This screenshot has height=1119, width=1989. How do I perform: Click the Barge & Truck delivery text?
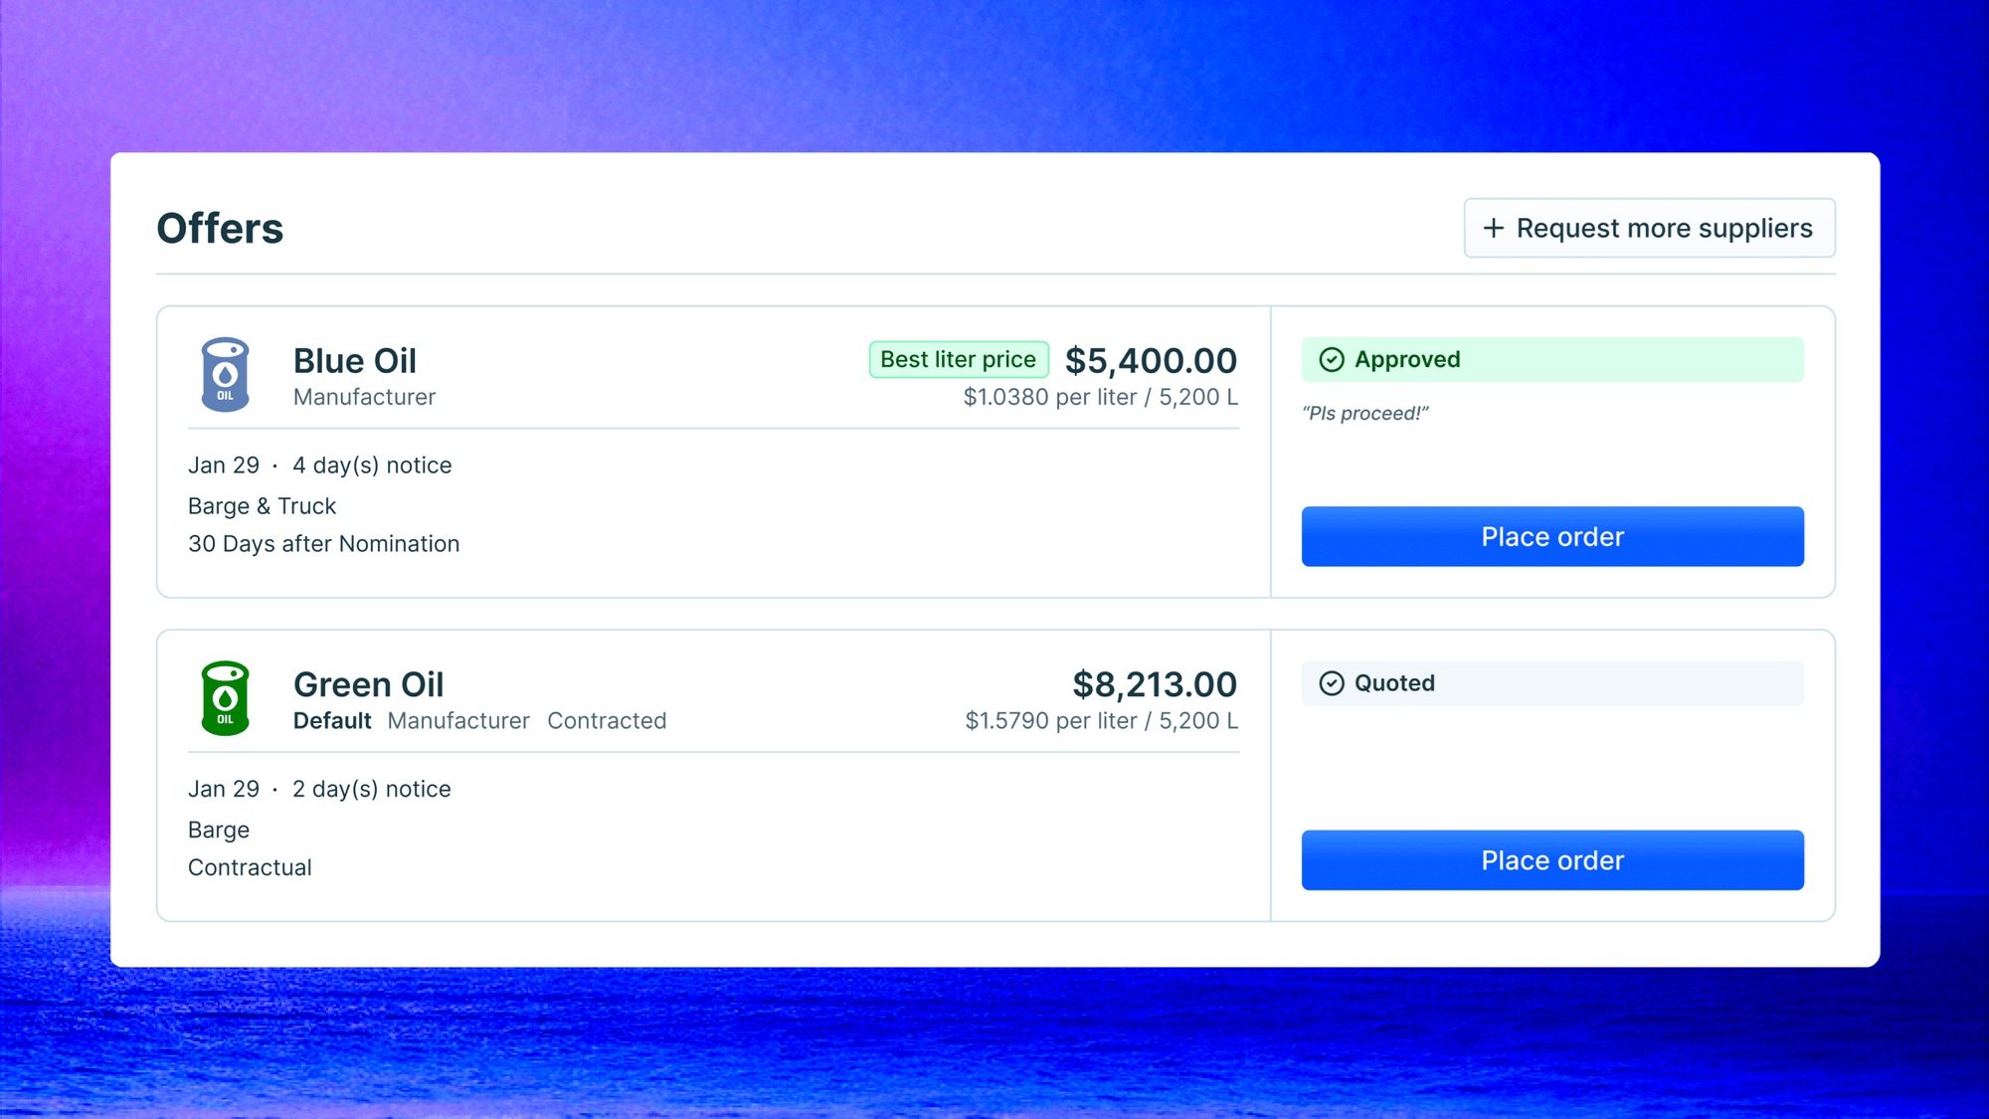pyautogui.click(x=263, y=506)
